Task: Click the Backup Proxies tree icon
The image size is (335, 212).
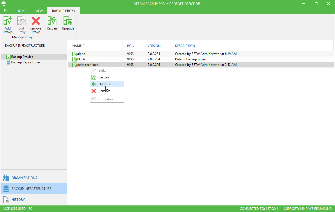Action: point(8,57)
